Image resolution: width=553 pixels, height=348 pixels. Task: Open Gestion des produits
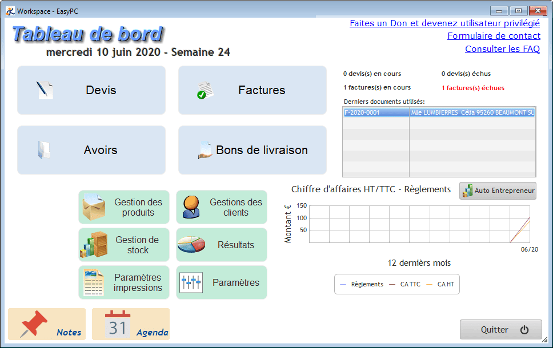click(124, 207)
